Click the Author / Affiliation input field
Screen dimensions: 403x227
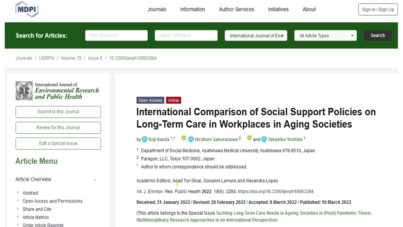point(186,36)
